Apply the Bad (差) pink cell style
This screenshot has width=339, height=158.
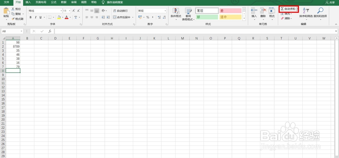231,11
